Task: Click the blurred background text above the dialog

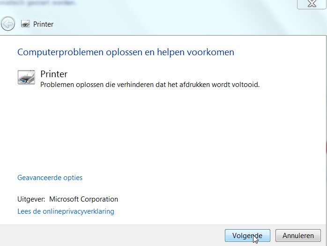Action: (x=37, y=2)
